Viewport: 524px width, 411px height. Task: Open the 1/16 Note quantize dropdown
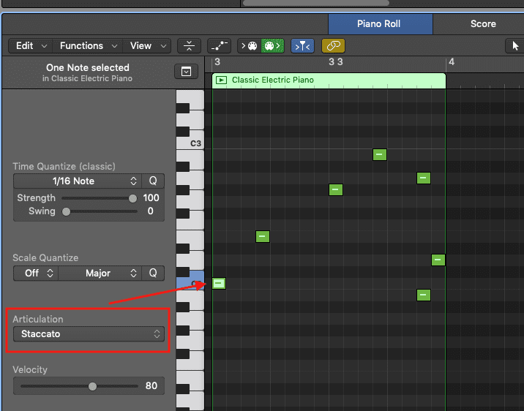click(77, 181)
